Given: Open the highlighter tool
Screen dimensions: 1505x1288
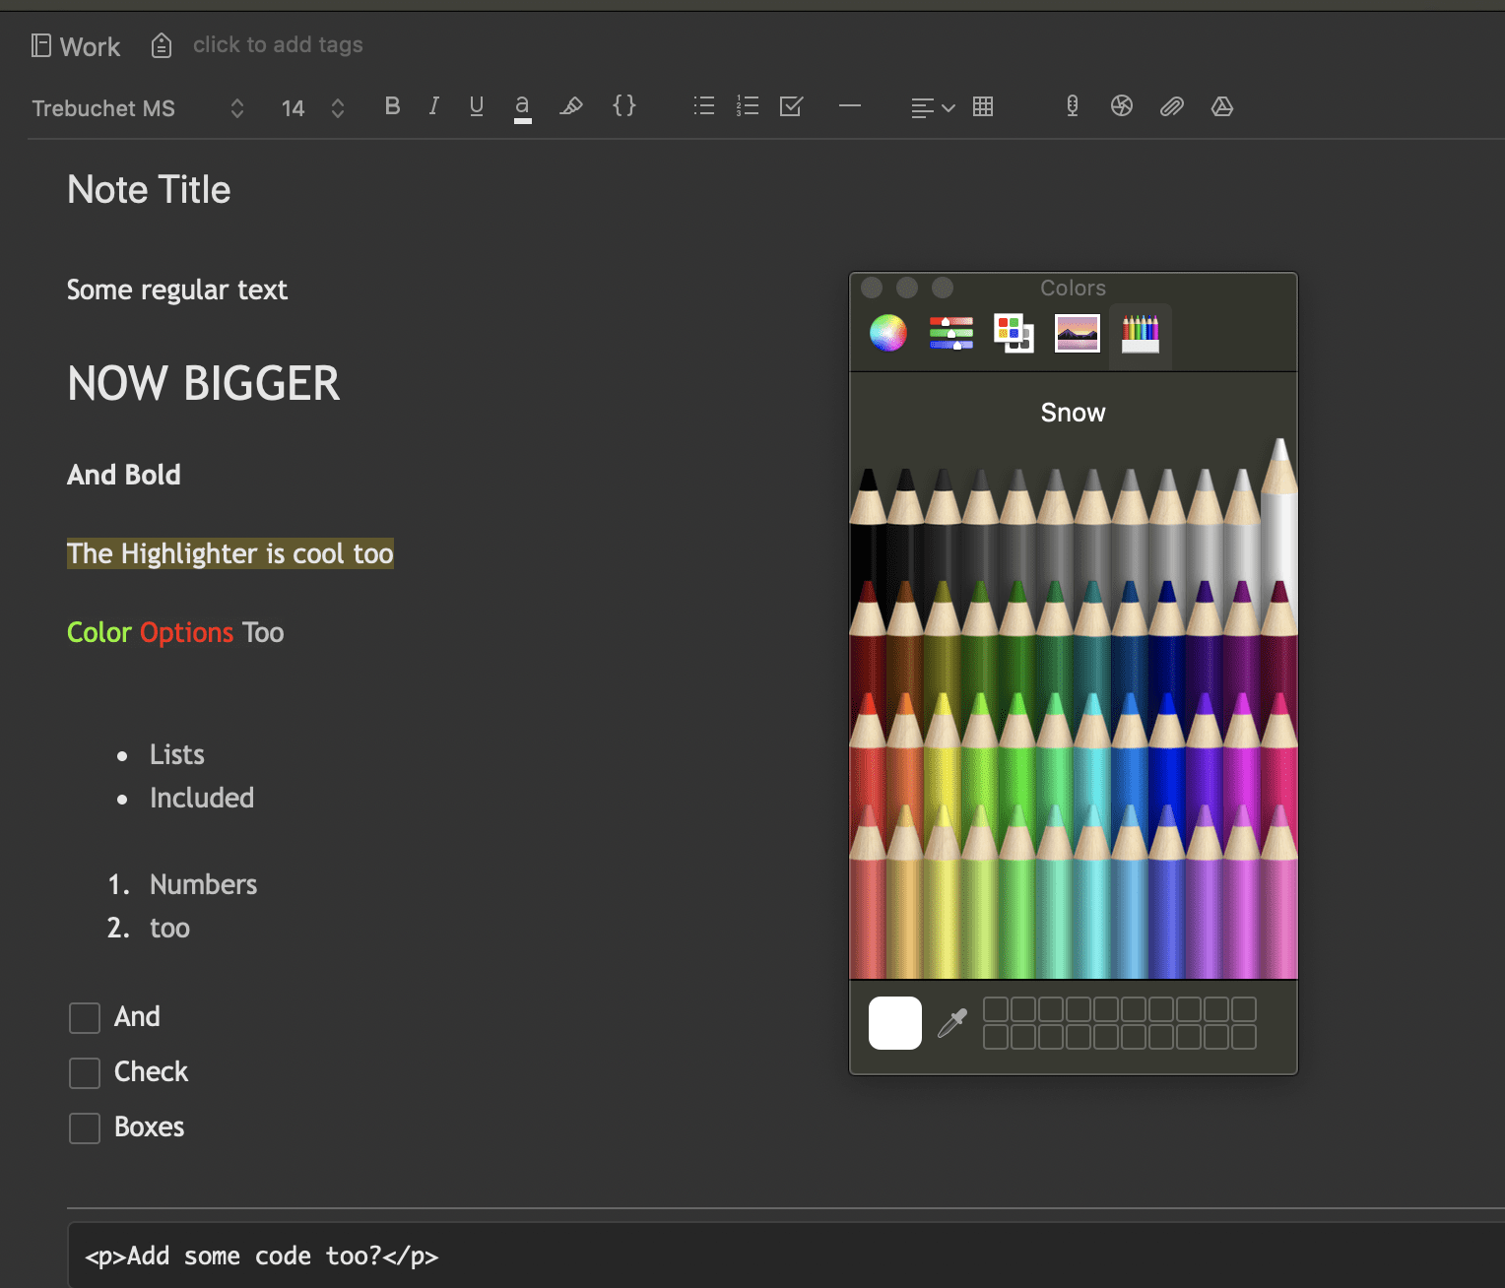Looking at the screenshot, I should 571,106.
